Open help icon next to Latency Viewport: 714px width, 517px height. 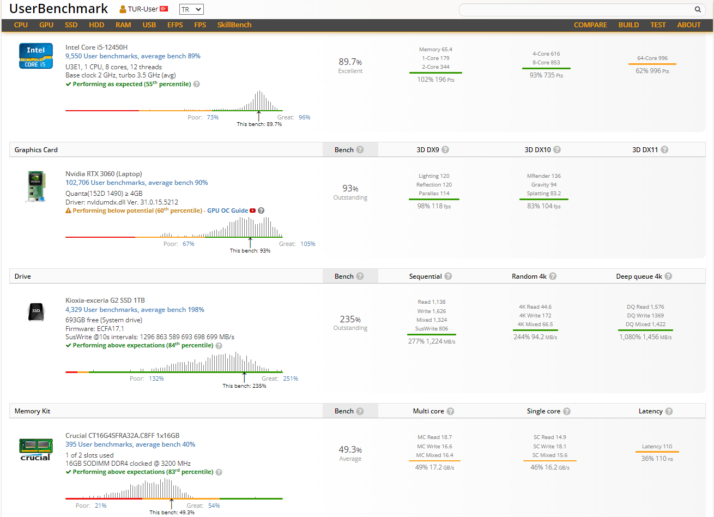(x=669, y=411)
